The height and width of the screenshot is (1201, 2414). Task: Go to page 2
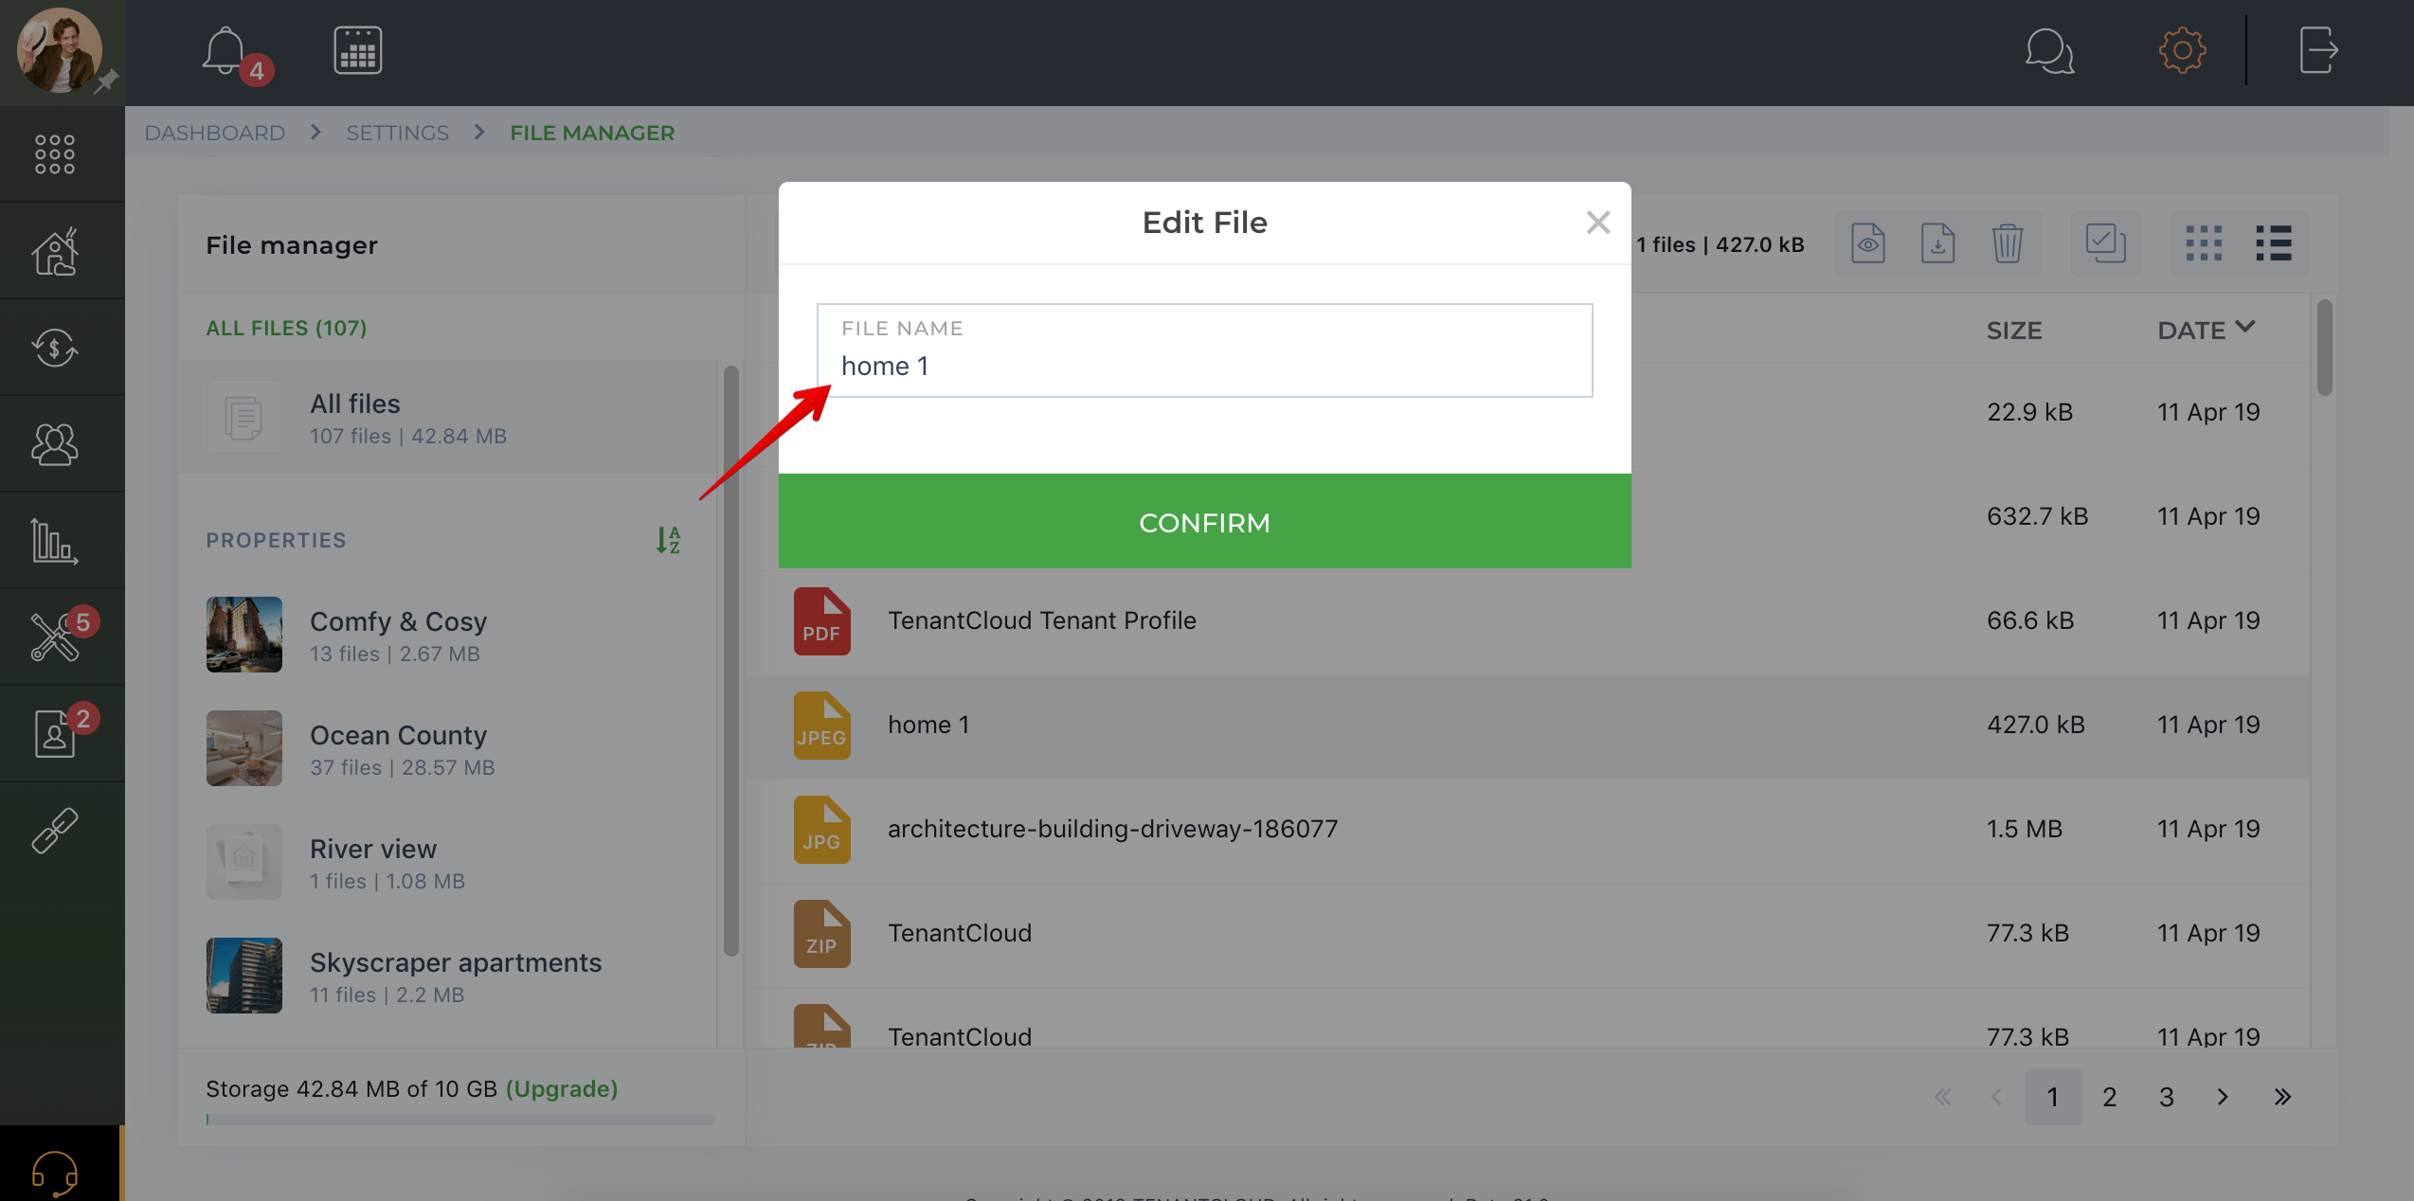coord(2109,1097)
